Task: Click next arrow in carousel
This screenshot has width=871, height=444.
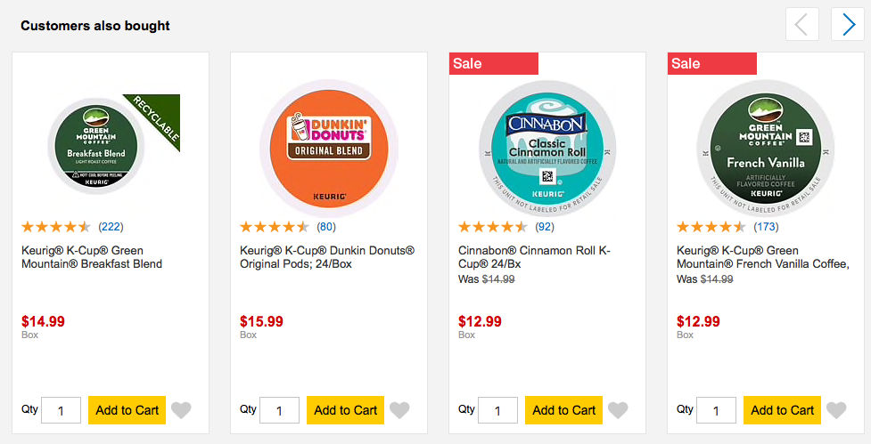Action: pyautogui.click(x=847, y=24)
